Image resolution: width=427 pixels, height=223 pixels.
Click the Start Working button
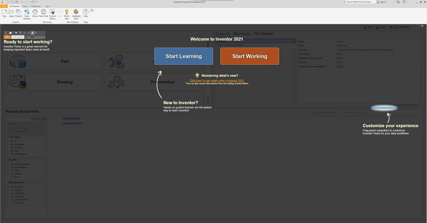tap(250, 56)
